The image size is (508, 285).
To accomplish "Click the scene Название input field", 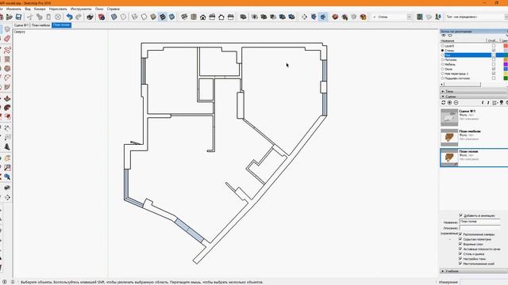I will click(479, 222).
